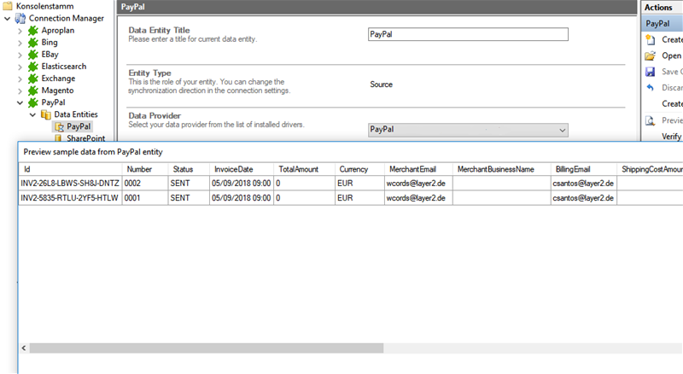Click the Discard undo arrow icon
683x374 pixels.
[x=651, y=88]
